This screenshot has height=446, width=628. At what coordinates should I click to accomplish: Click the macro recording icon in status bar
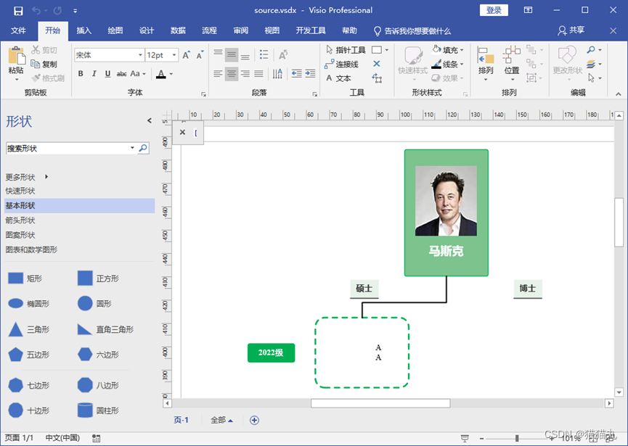coord(96,438)
